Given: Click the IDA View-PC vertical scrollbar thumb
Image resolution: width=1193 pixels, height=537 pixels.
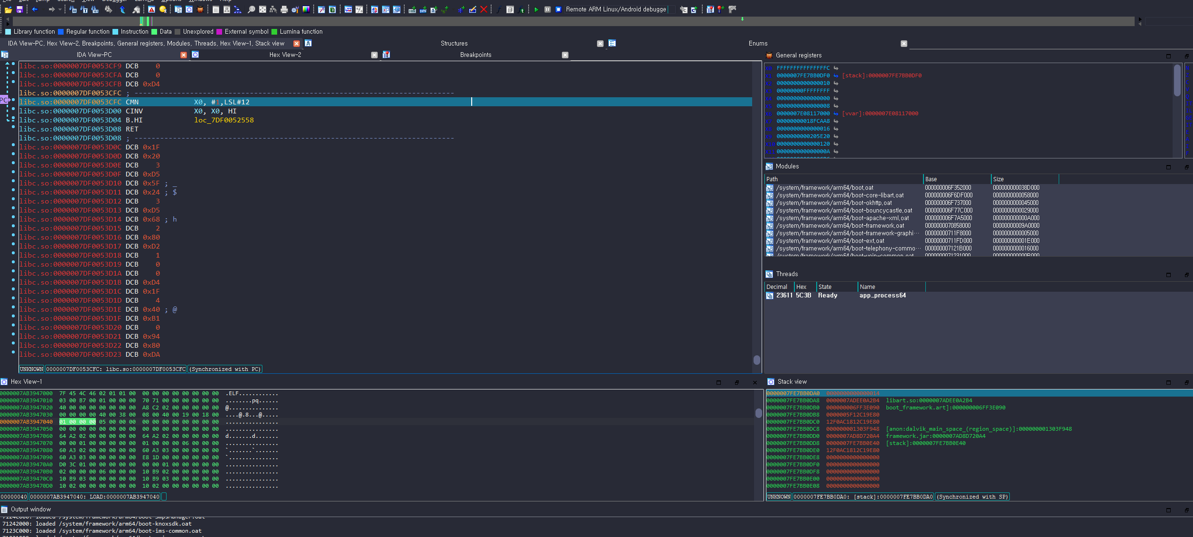Looking at the screenshot, I should pyautogui.click(x=756, y=360).
